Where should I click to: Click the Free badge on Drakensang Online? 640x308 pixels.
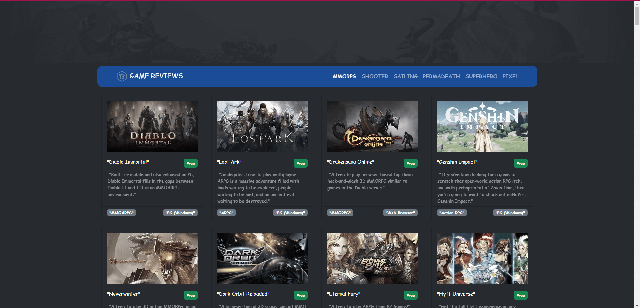pos(411,163)
